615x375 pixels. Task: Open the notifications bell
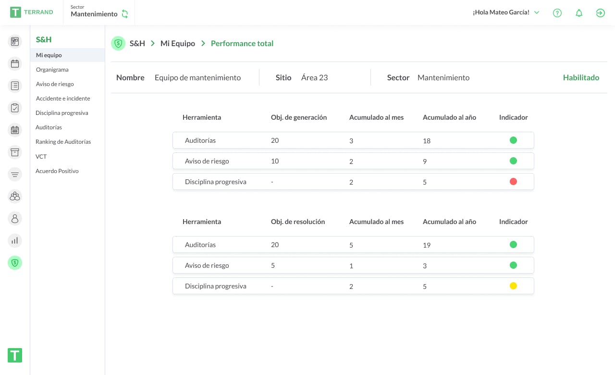579,13
